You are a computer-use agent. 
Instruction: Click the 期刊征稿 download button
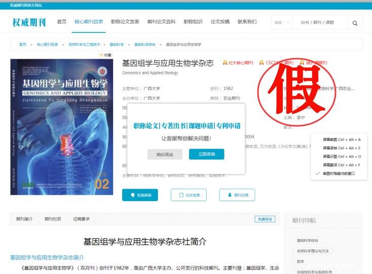(x=237, y=195)
